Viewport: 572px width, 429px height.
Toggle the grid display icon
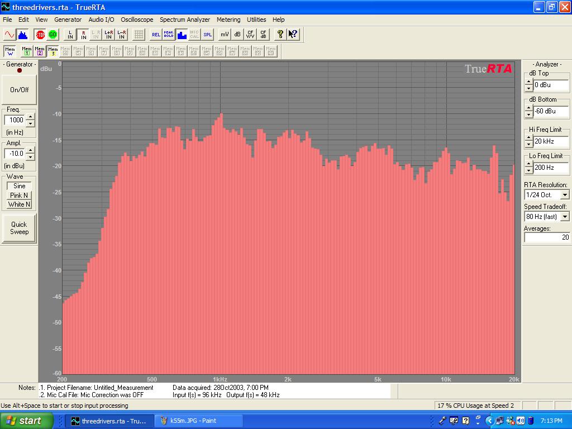139,35
